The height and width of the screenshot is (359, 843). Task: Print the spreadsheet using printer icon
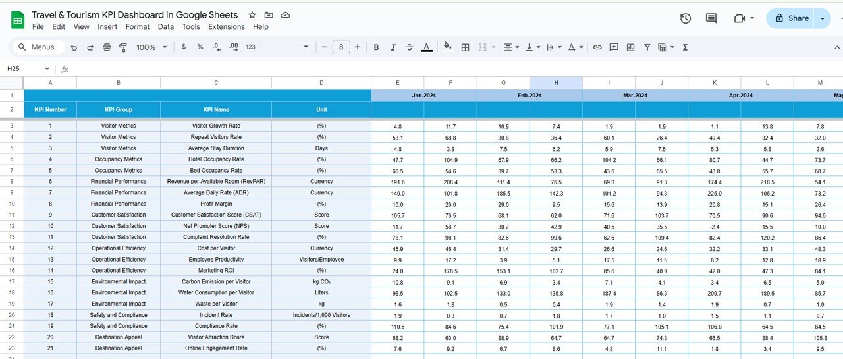[x=106, y=47]
